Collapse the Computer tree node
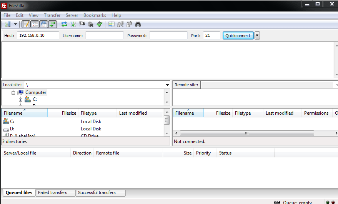Screen dimensions: 338x204 (x=13, y=93)
